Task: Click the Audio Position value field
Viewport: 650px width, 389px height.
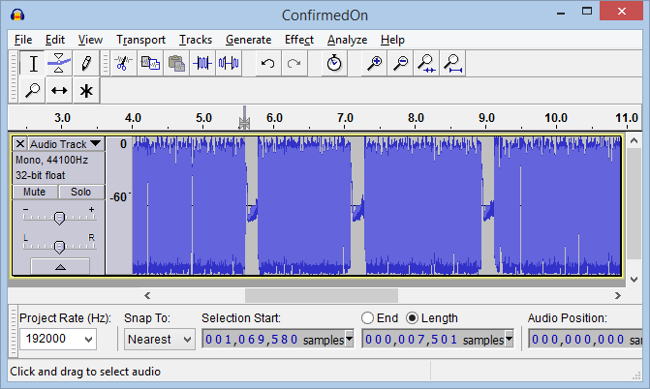Action: [x=585, y=340]
